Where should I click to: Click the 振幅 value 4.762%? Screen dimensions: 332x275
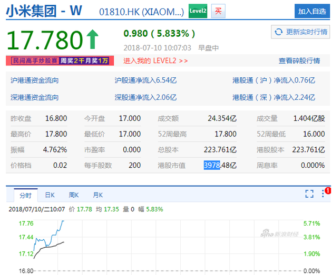tap(55, 150)
